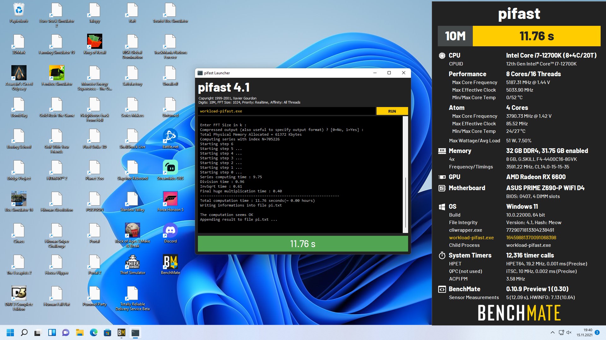Open File Explorer from the taskbar
The image size is (606, 340).
click(x=80, y=332)
